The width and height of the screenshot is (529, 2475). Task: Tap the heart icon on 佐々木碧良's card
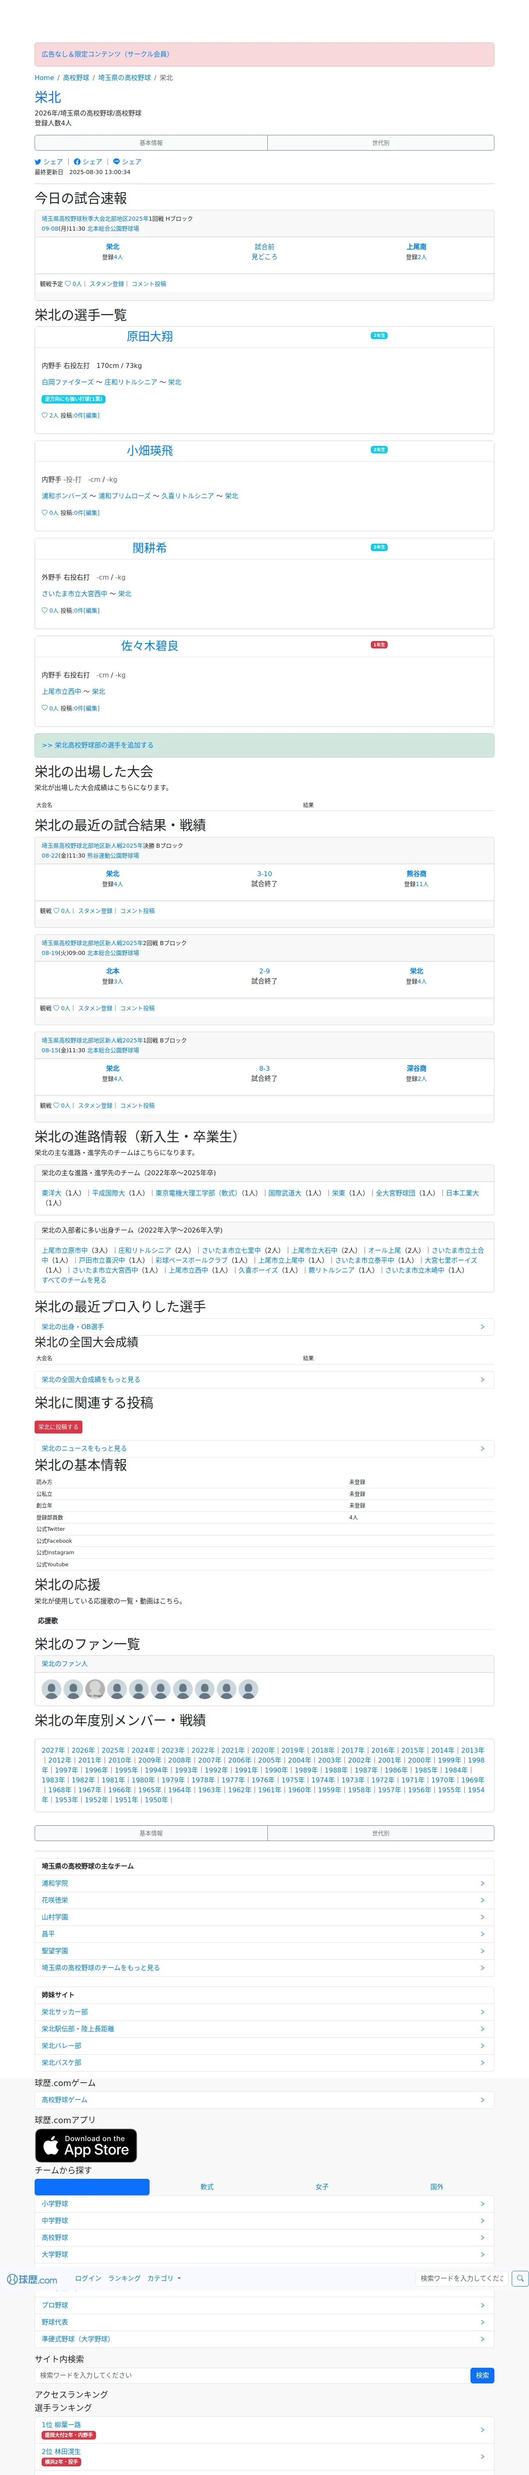tap(44, 708)
